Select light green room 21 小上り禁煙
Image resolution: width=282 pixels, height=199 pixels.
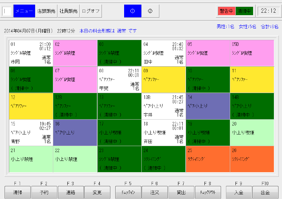pyautogui.click(x=31, y=159)
